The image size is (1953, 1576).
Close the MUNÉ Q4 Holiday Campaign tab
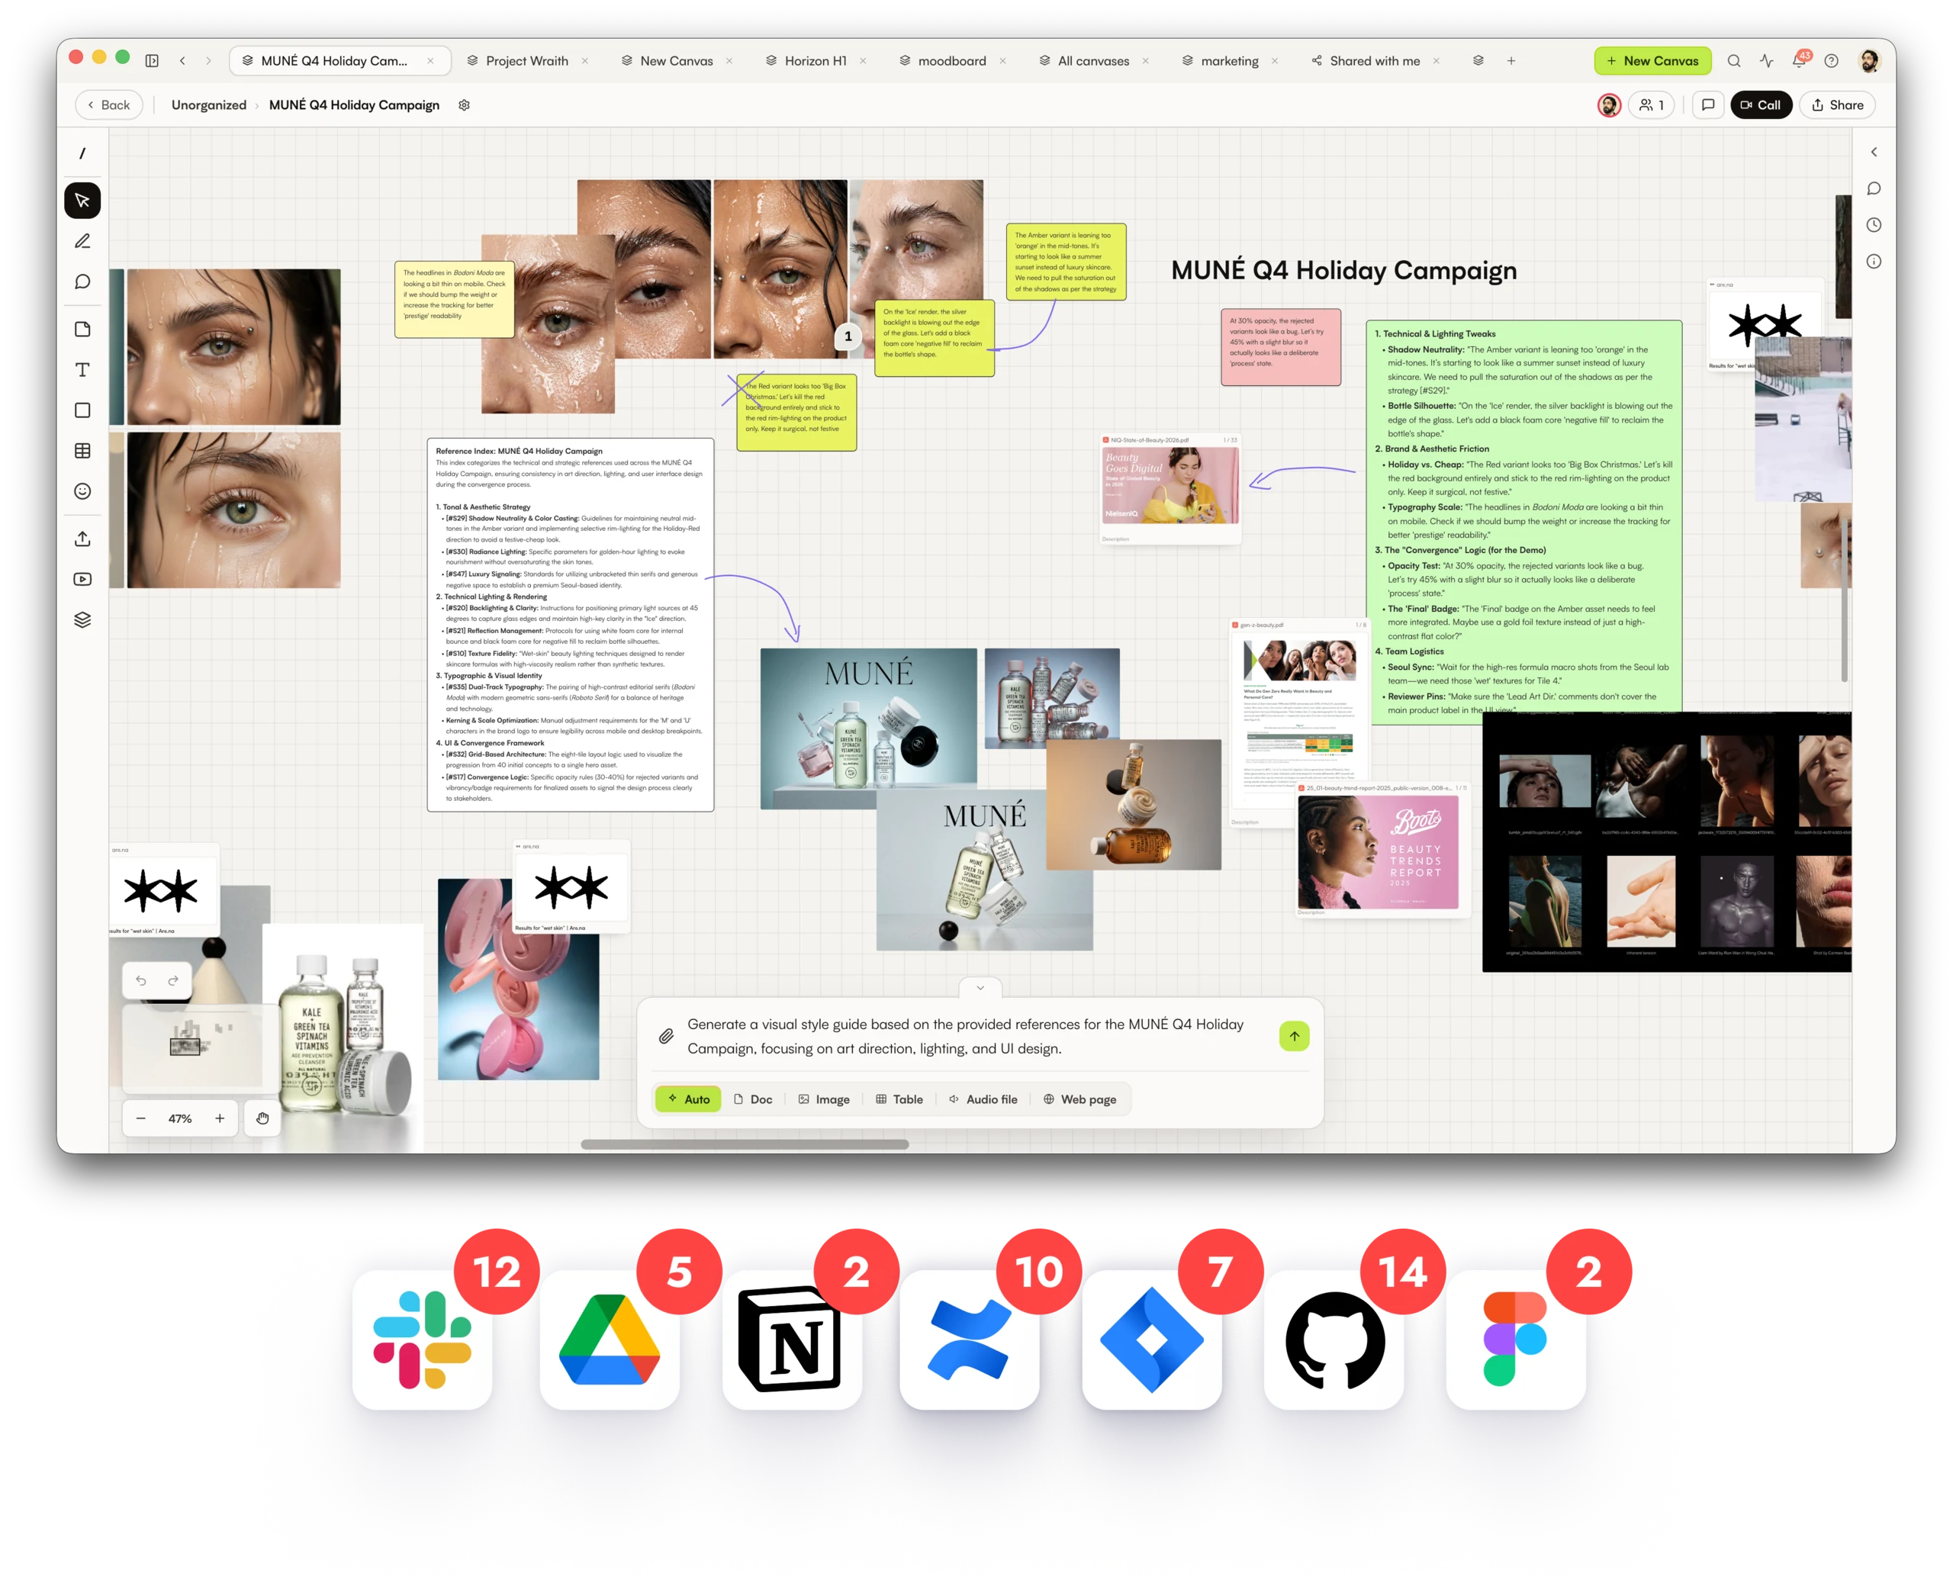(430, 61)
